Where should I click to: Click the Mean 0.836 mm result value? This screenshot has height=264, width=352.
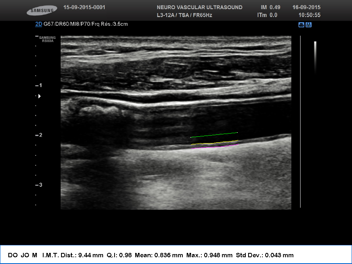point(159,255)
